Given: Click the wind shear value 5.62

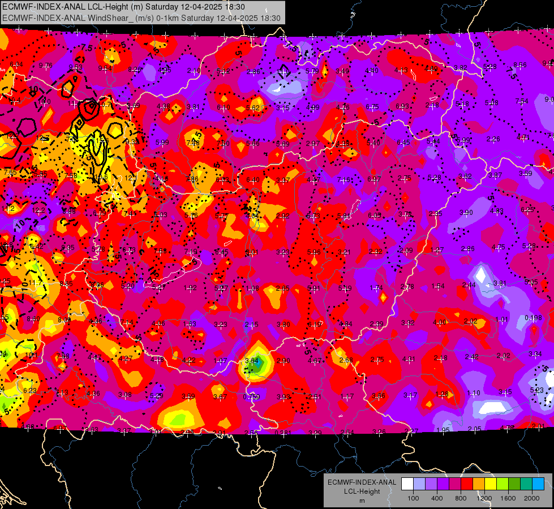Looking at the screenshot, I should 252,107.
